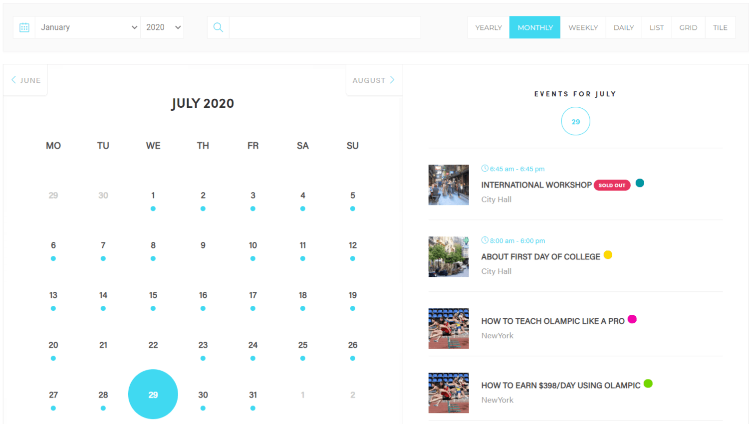
Task: Open How to Earn $398/Day thumbnail
Action: coord(449,393)
